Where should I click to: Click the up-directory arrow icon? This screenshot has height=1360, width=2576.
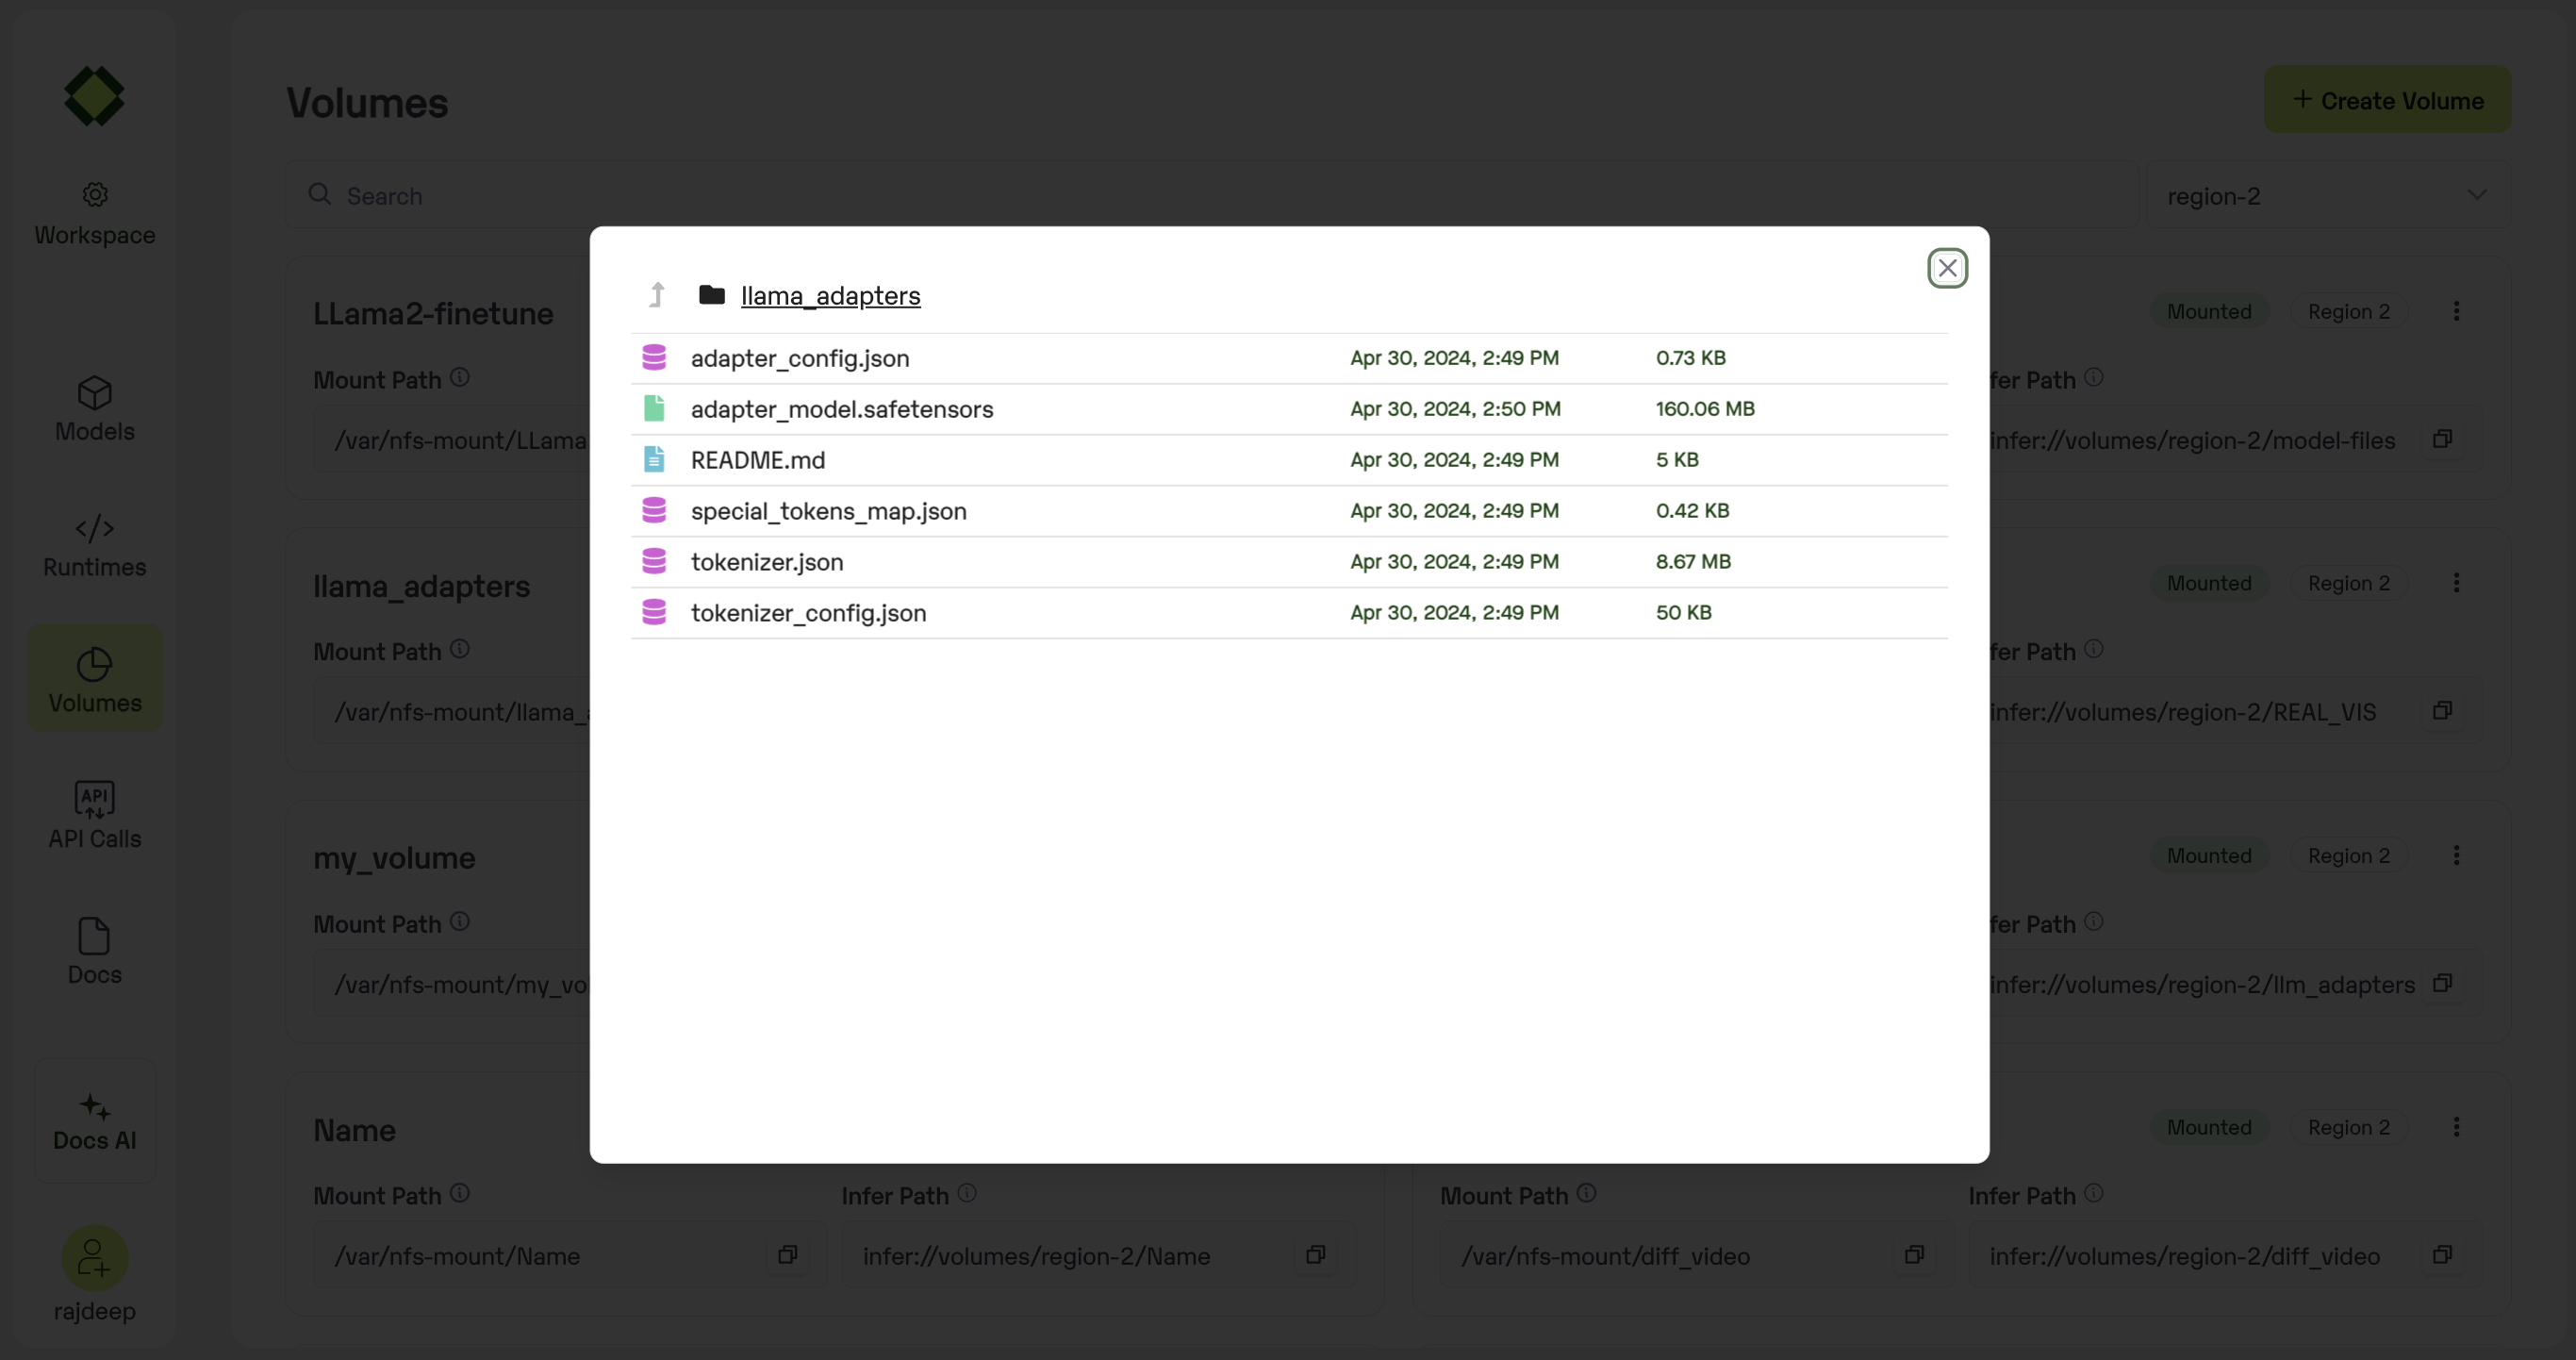click(x=657, y=295)
